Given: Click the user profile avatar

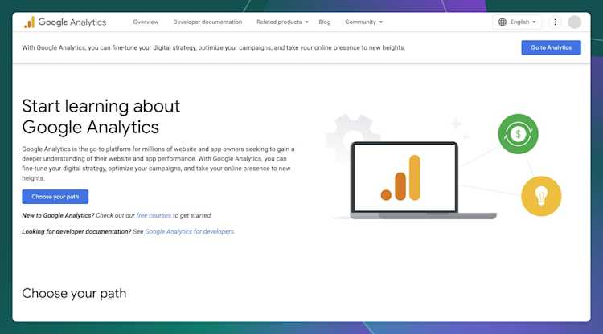Looking at the screenshot, I should [x=575, y=22].
